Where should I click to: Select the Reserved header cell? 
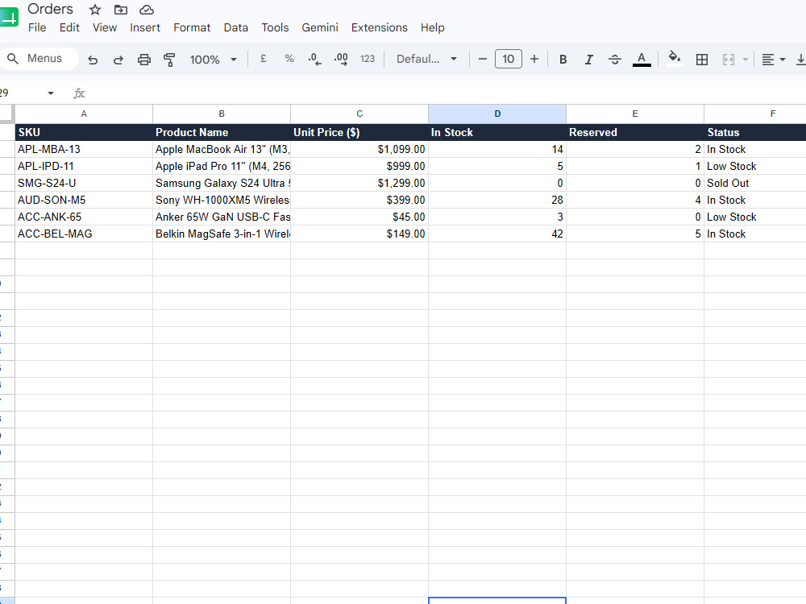[635, 133]
